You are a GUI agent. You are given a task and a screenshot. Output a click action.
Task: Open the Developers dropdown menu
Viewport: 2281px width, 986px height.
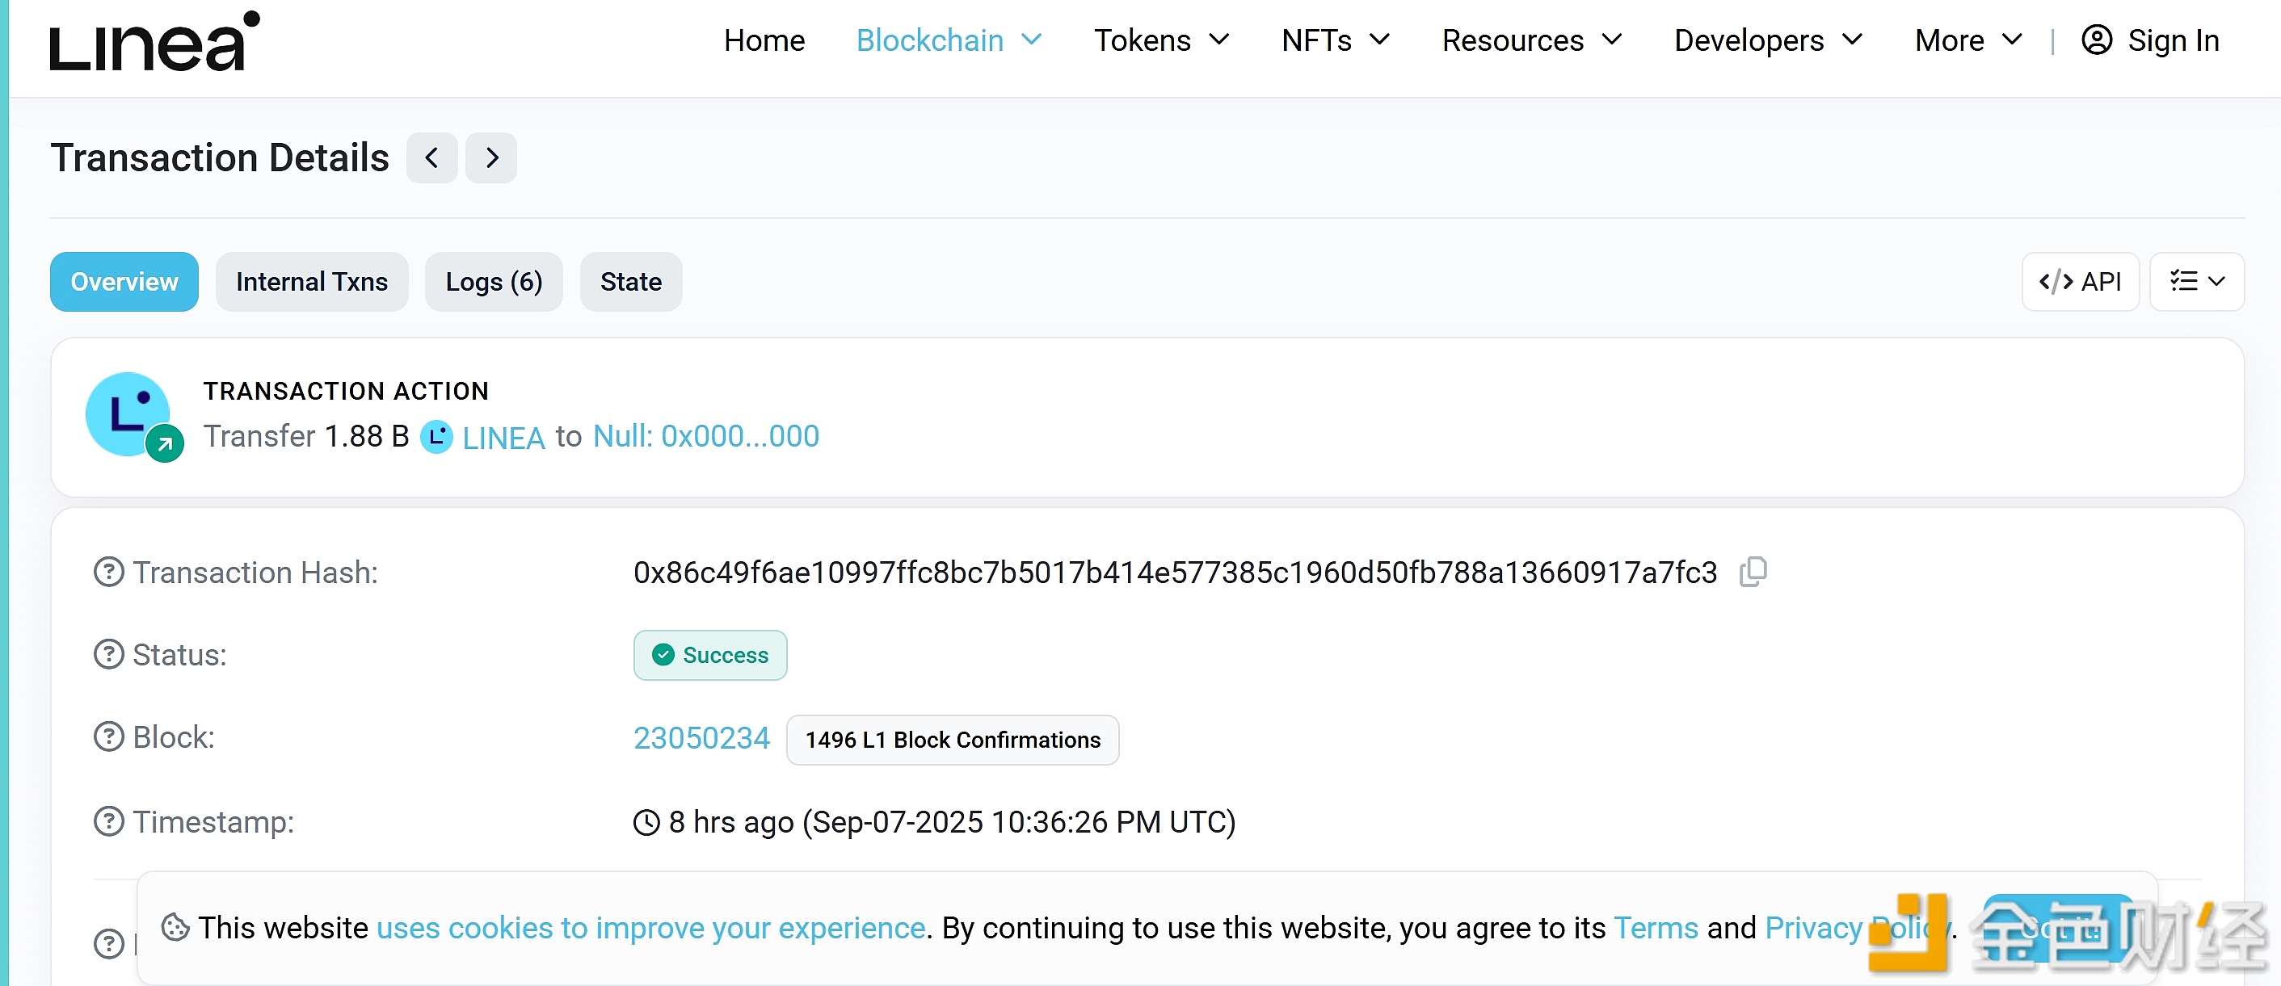[1767, 40]
